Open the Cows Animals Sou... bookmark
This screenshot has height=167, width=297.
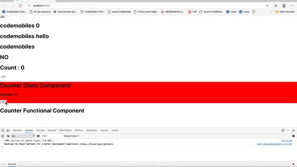click(65, 12)
